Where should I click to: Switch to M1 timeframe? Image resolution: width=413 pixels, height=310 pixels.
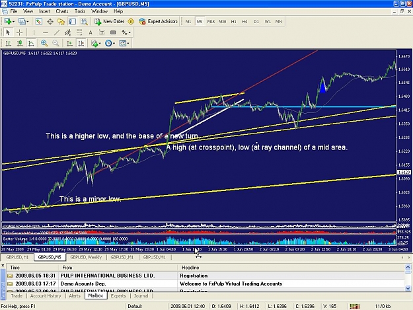(188, 22)
